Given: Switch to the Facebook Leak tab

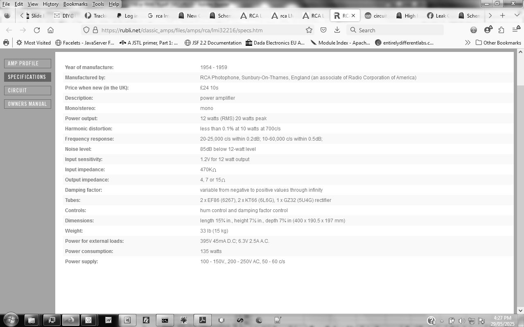Looking at the screenshot, I should (438, 16).
